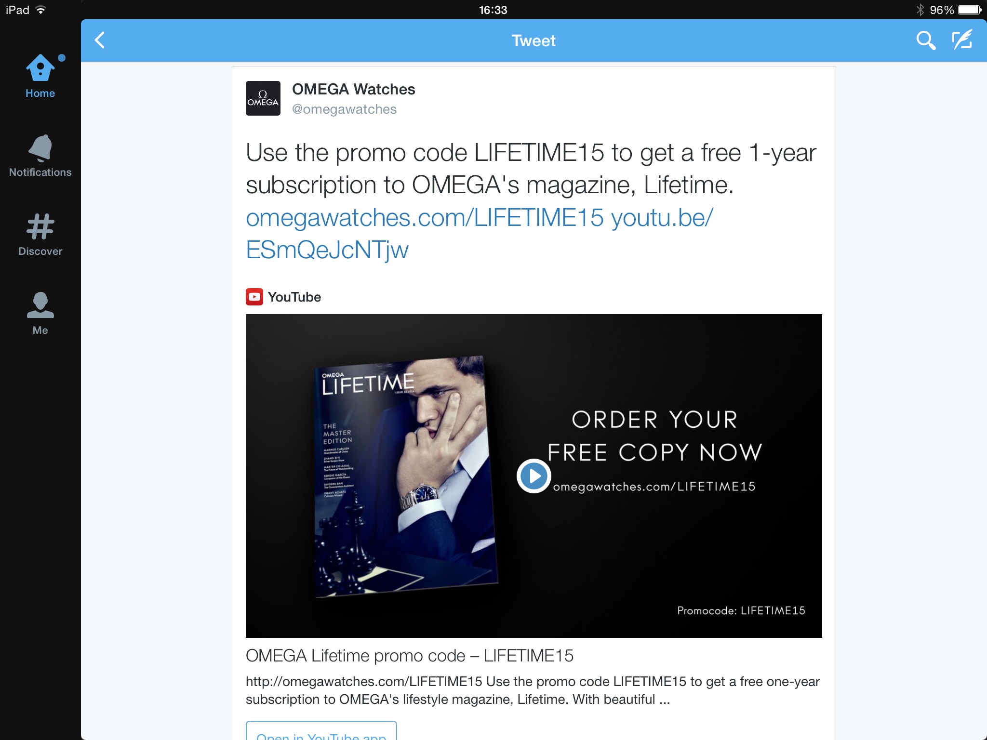Compose a new tweet with quill icon

point(962,40)
